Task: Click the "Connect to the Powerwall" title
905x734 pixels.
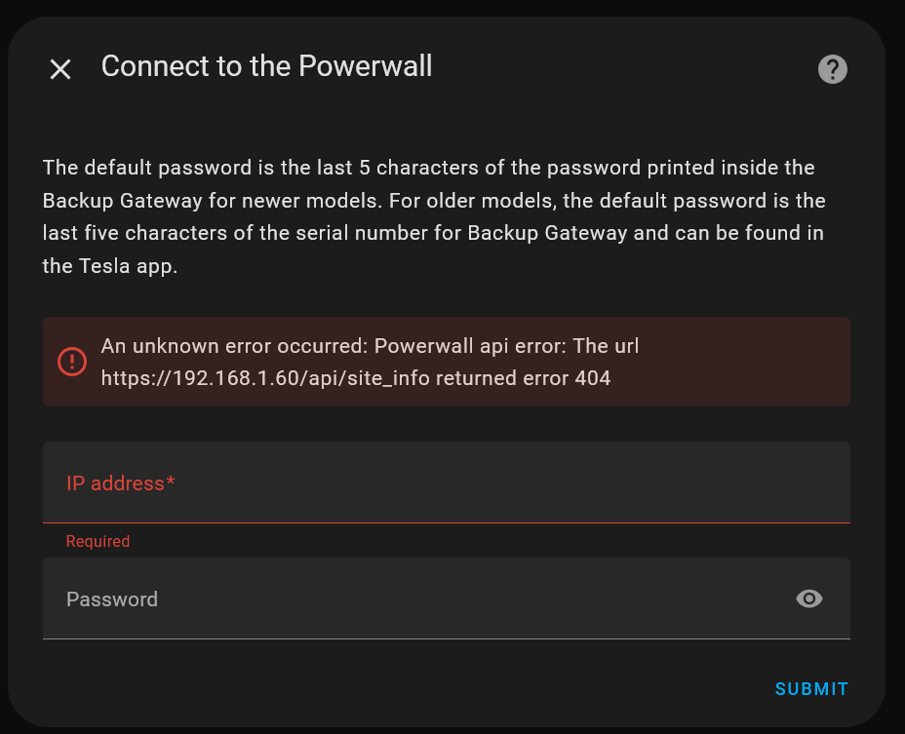Action: click(x=266, y=66)
